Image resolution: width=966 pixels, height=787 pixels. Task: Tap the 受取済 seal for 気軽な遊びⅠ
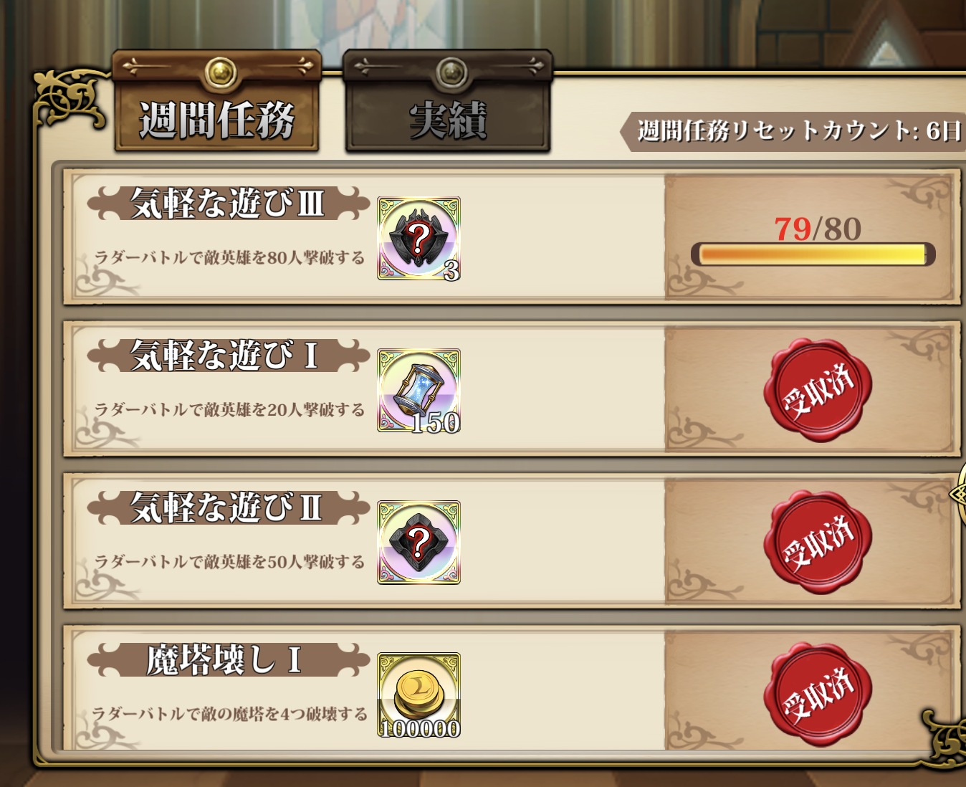[818, 391]
